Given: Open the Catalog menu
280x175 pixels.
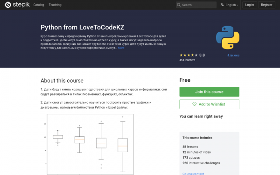Looking at the screenshot, I should pyautogui.click(x=39, y=5).
